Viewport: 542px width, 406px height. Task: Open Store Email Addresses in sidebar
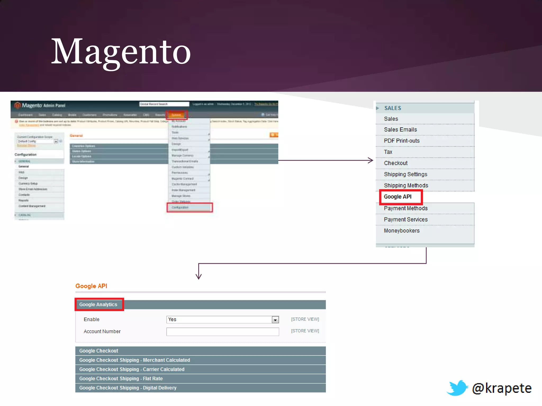click(x=39, y=189)
